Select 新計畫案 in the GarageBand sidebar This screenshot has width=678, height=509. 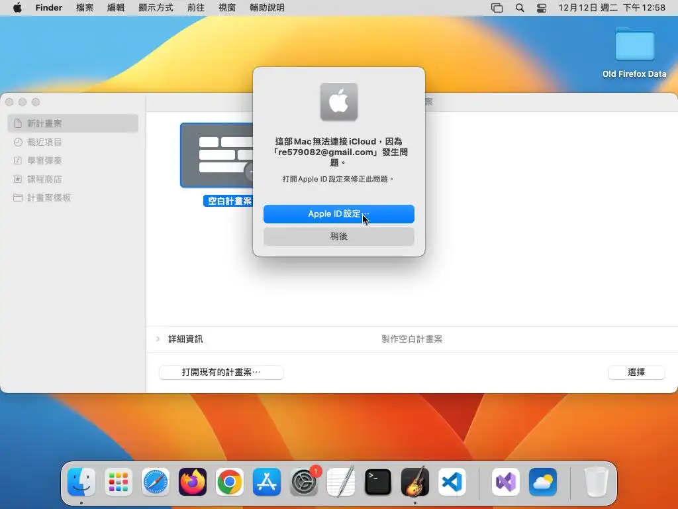click(x=73, y=123)
